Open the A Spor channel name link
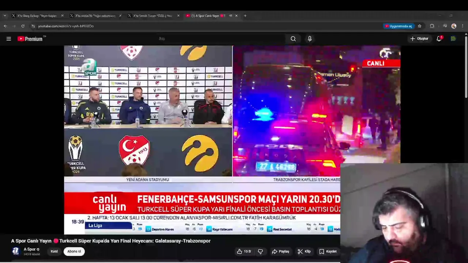The height and width of the screenshot is (263, 468). [x=30, y=249]
